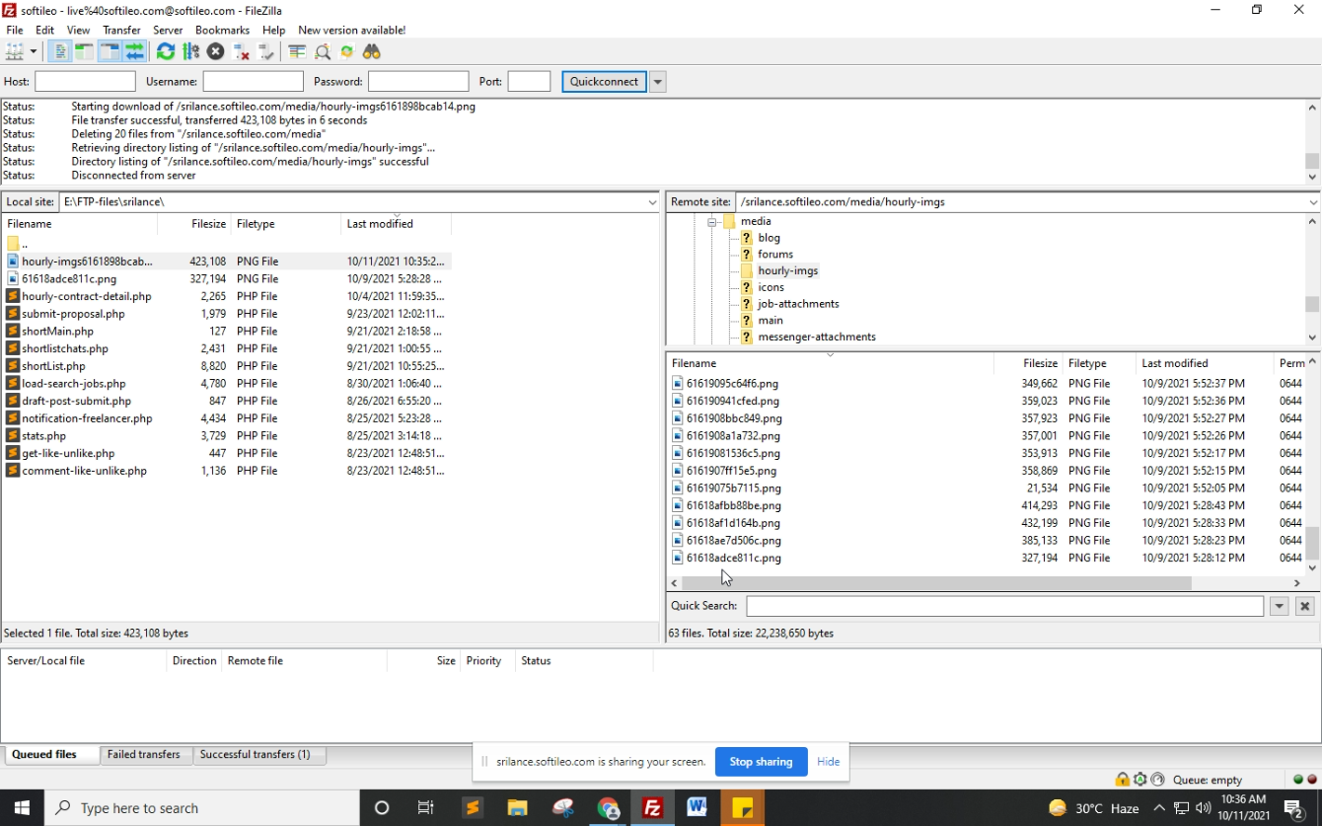This screenshot has width=1322, height=826.
Task: Click the disconnect from server icon
Action: pyautogui.click(x=241, y=52)
